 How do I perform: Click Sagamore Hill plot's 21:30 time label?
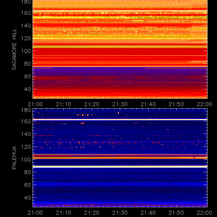(120, 104)
